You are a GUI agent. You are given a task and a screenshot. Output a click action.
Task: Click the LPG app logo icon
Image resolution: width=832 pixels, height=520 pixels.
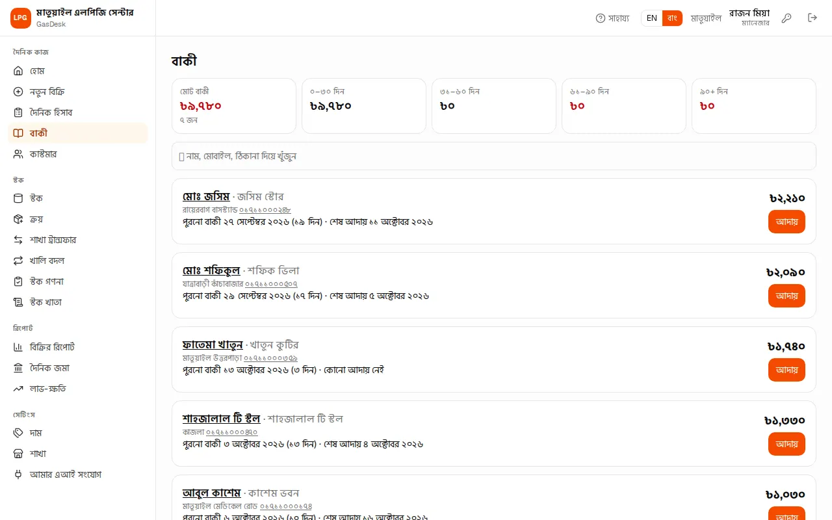21,18
